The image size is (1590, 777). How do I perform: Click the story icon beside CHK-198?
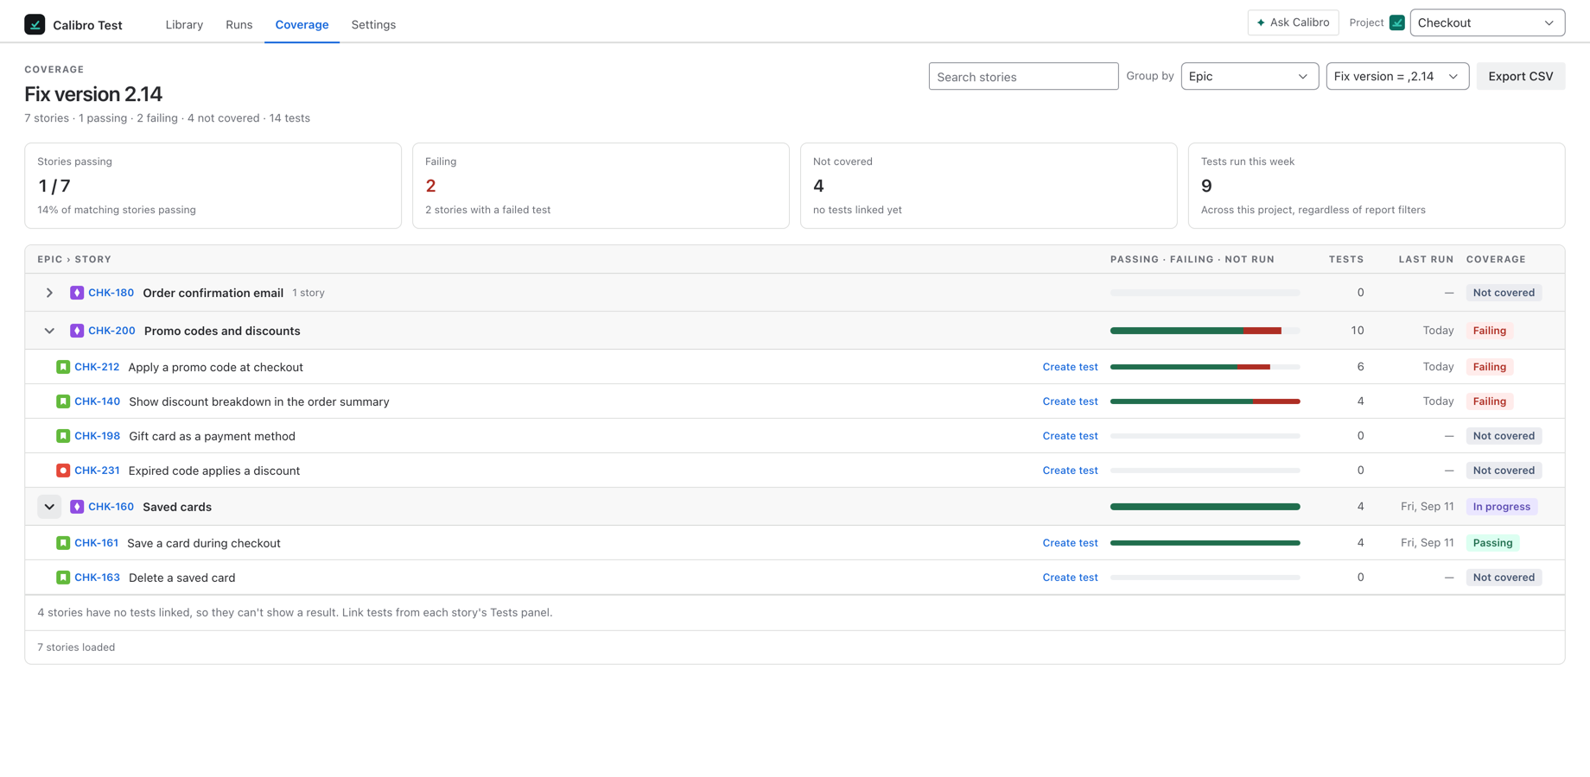click(63, 436)
